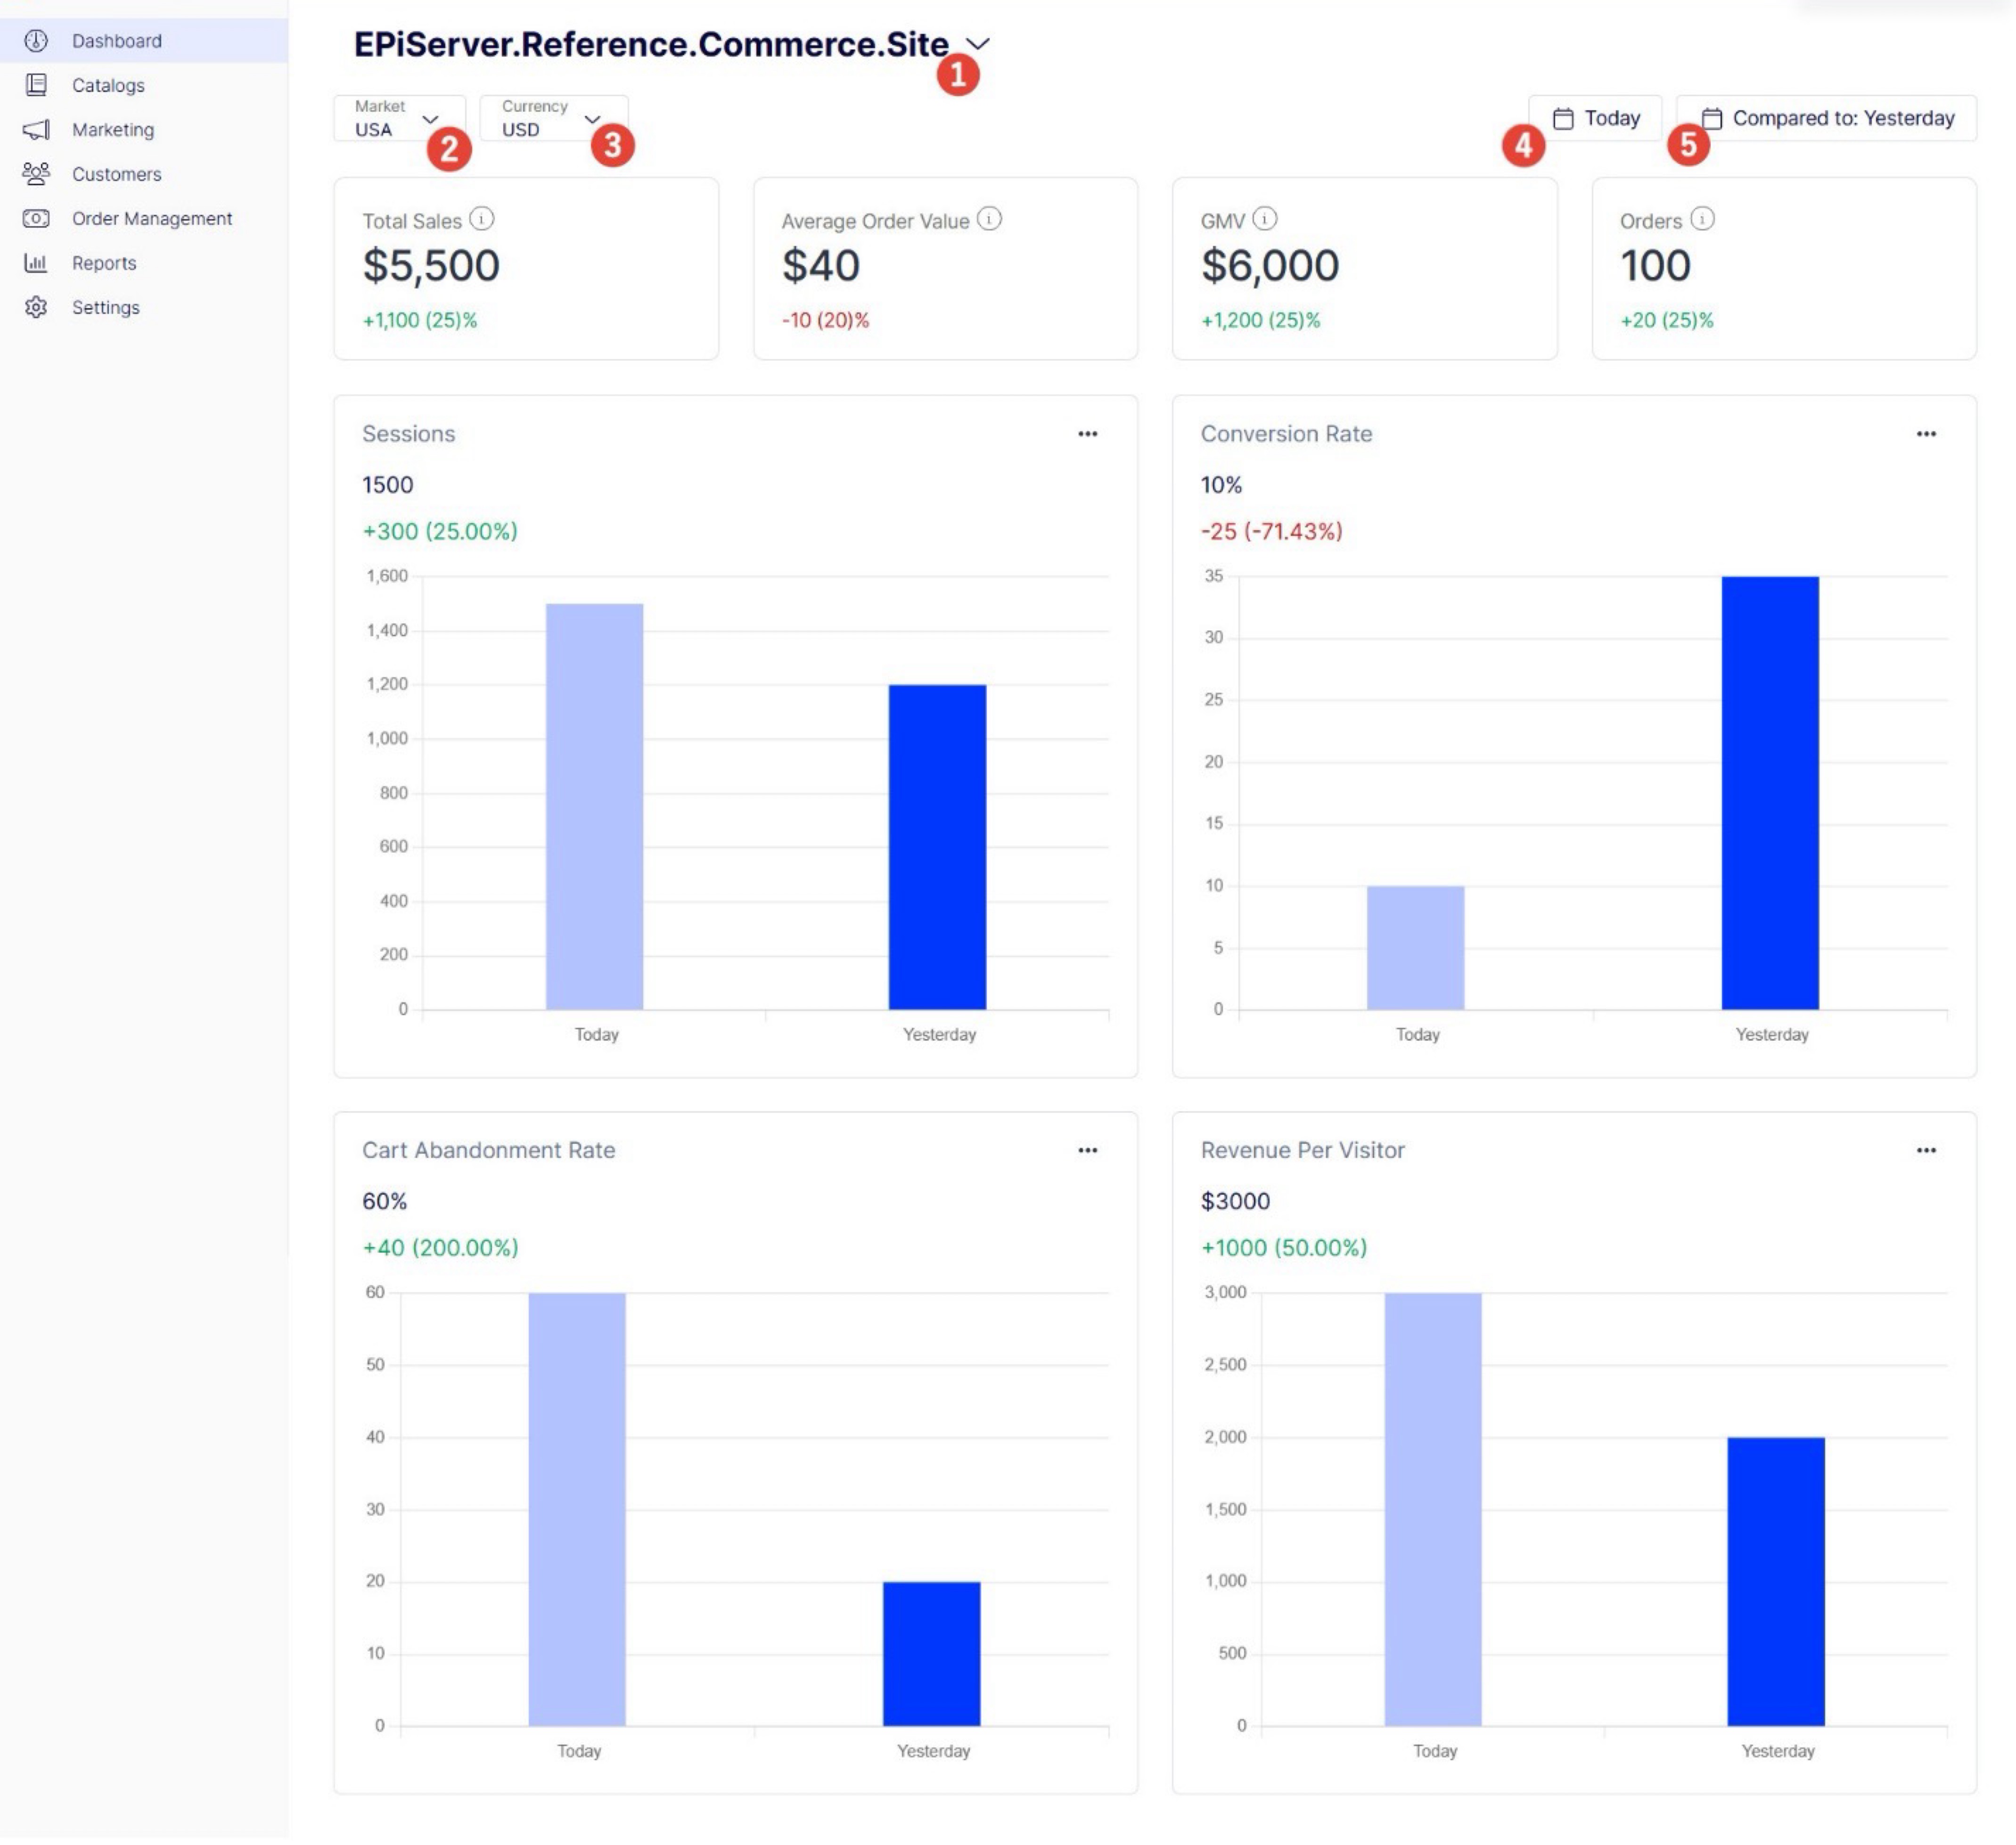Click the Revenue Per Visitor Yesterday bar

coord(1777,1583)
